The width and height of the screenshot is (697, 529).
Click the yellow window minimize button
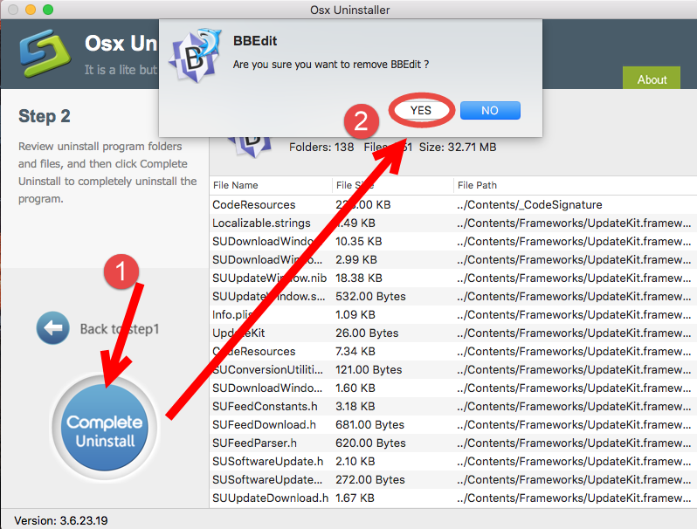click(x=31, y=10)
